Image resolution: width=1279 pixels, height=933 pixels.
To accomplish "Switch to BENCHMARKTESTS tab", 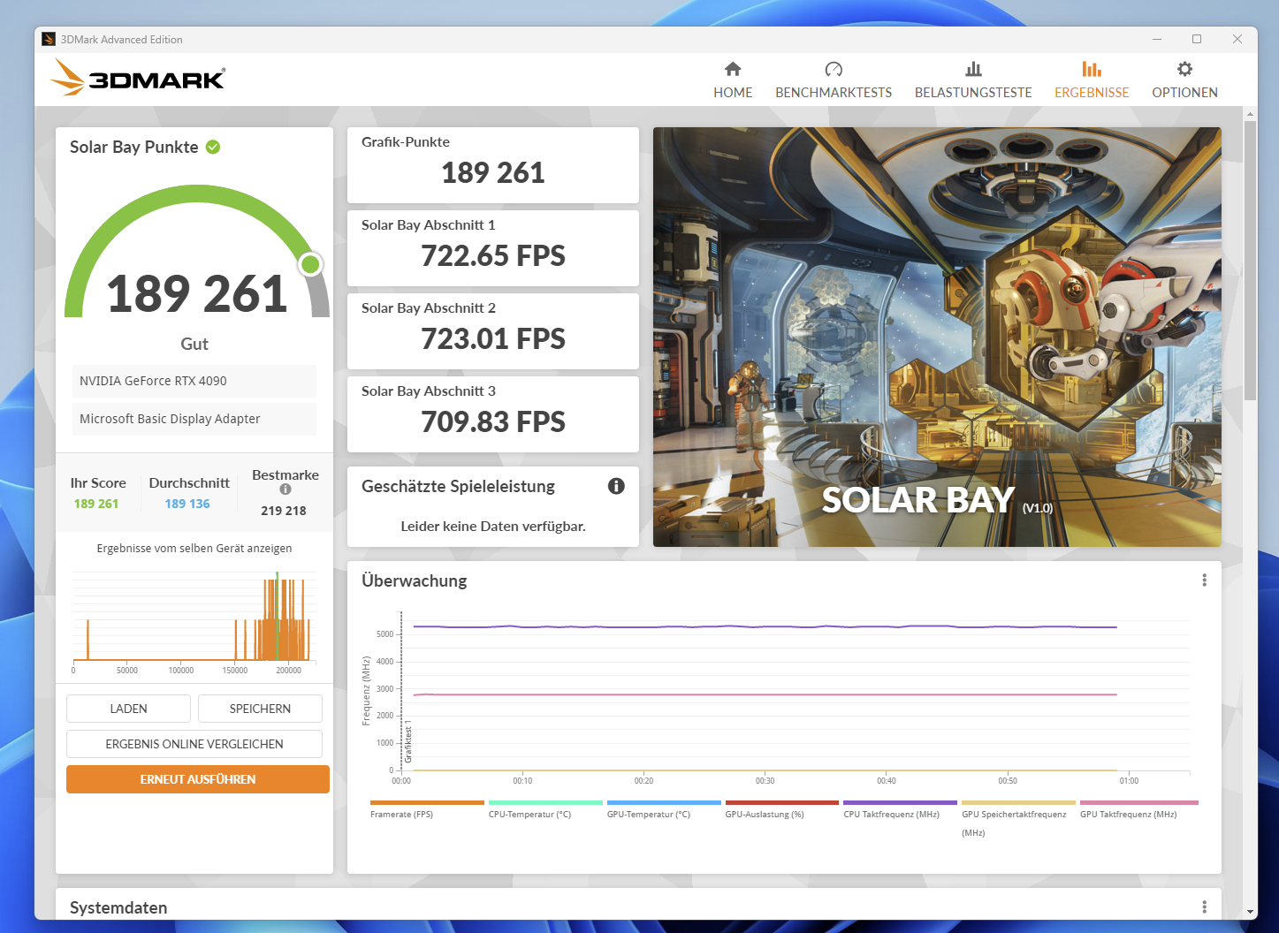I will coord(834,80).
